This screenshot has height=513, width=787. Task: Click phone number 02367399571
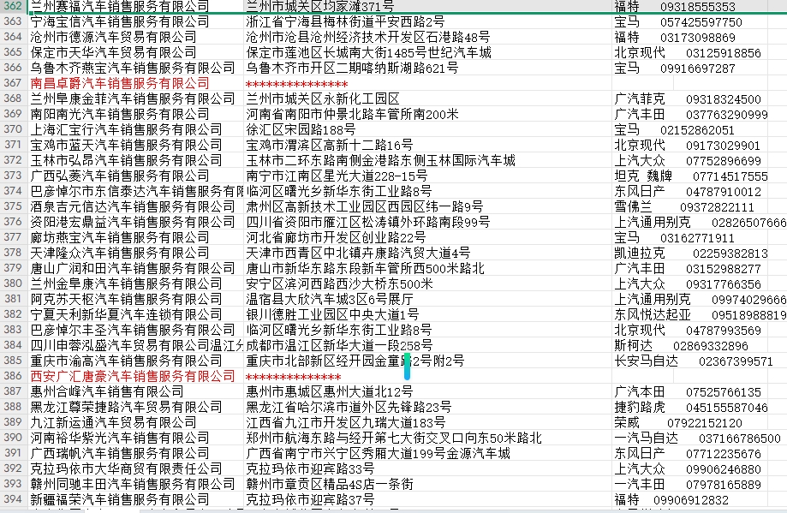[x=736, y=361]
